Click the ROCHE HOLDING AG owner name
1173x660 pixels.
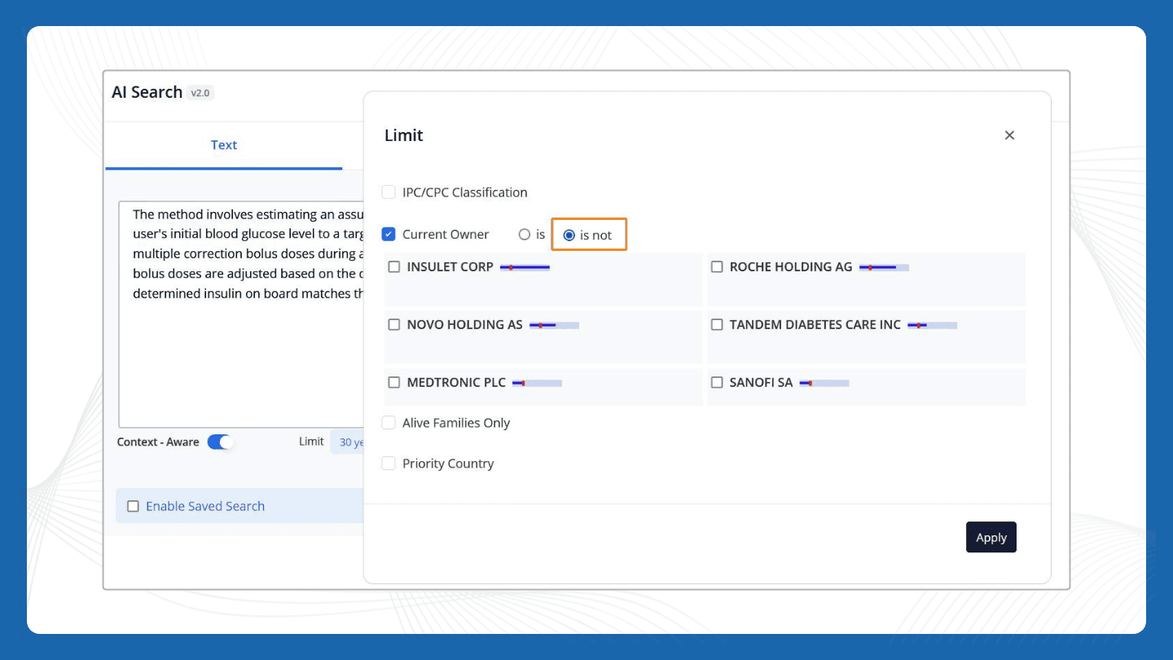[x=791, y=266]
